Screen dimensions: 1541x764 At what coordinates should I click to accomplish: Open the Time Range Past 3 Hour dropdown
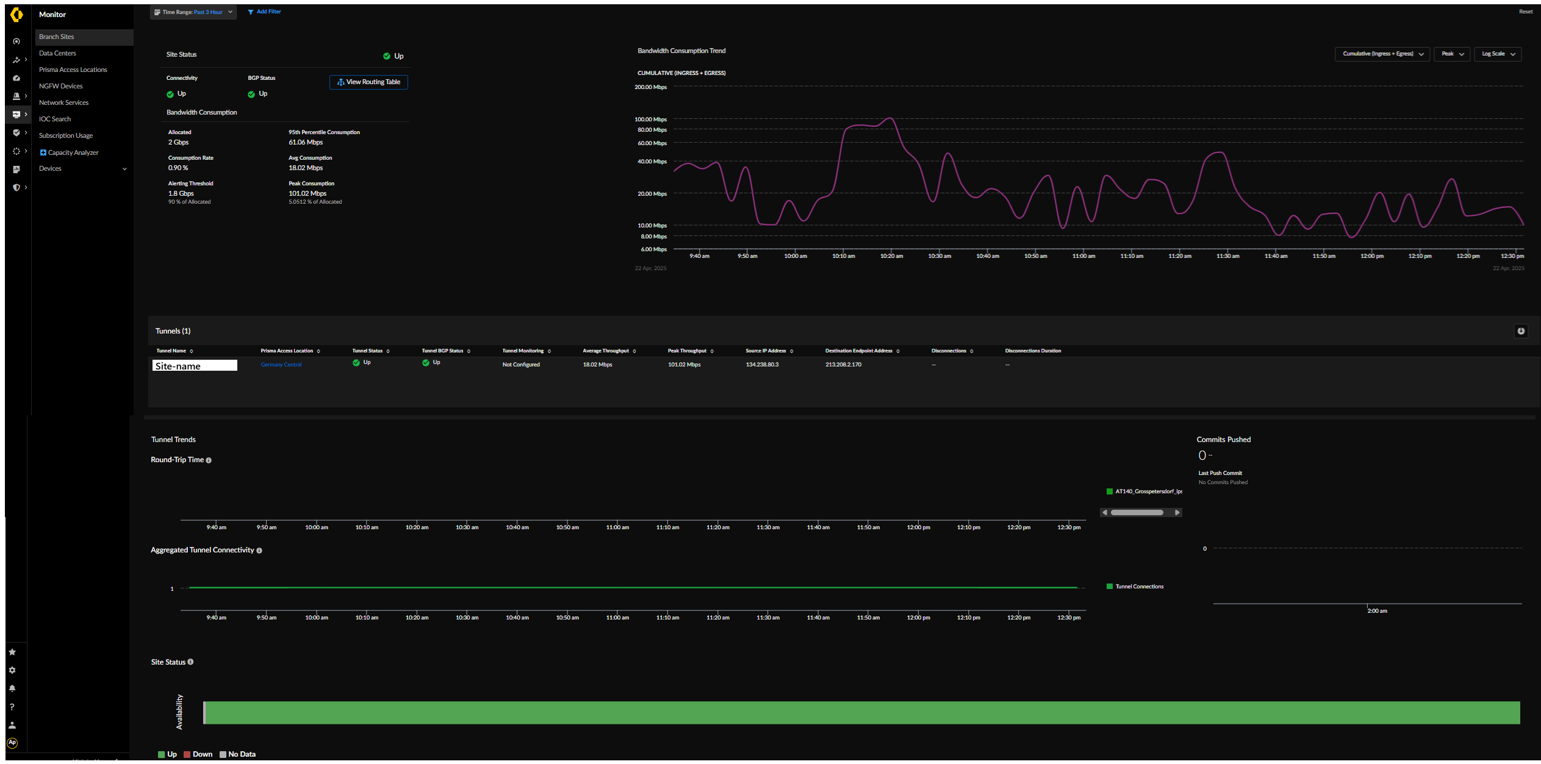(193, 12)
